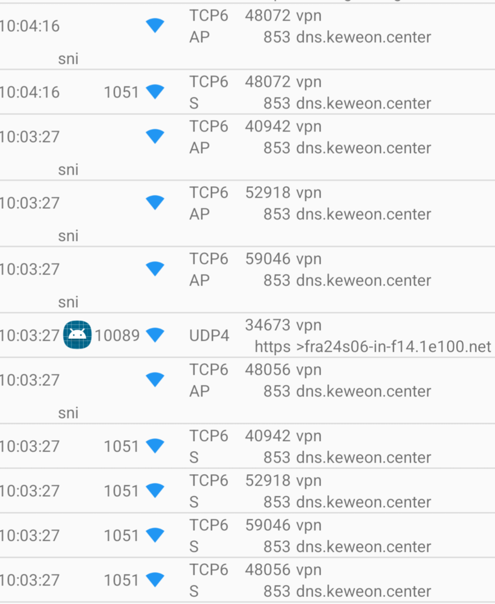The width and height of the screenshot is (495, 604).
Task: Click Wi-Fi icon in port 40942 AP row
Action: [155, 136]
